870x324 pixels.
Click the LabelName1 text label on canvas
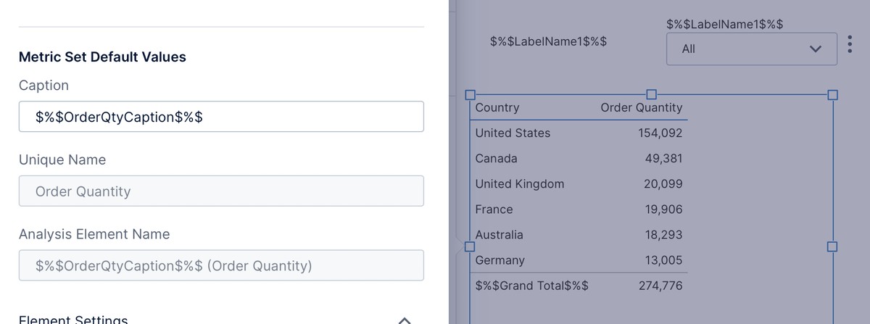[548, 41]
